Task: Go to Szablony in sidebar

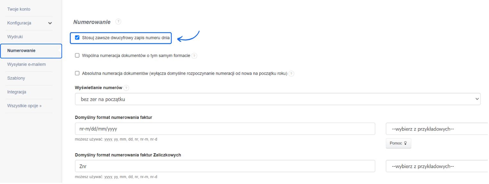Action: point(16,78)
